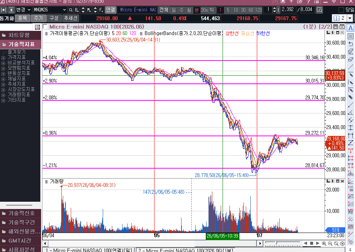355x252 pixels.
Task: Switch to 월 monthly period
Action: tap(189, 10)
